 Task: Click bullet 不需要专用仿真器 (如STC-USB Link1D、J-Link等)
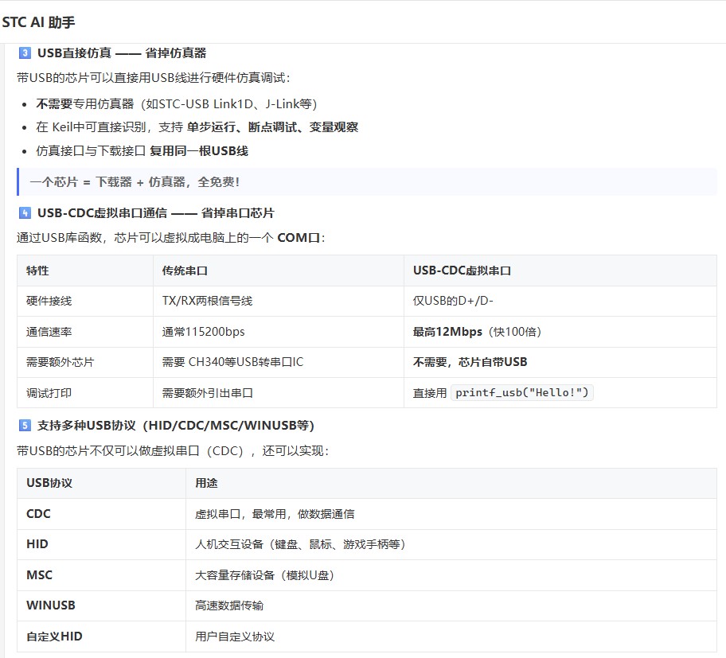(x=177, y=104)
